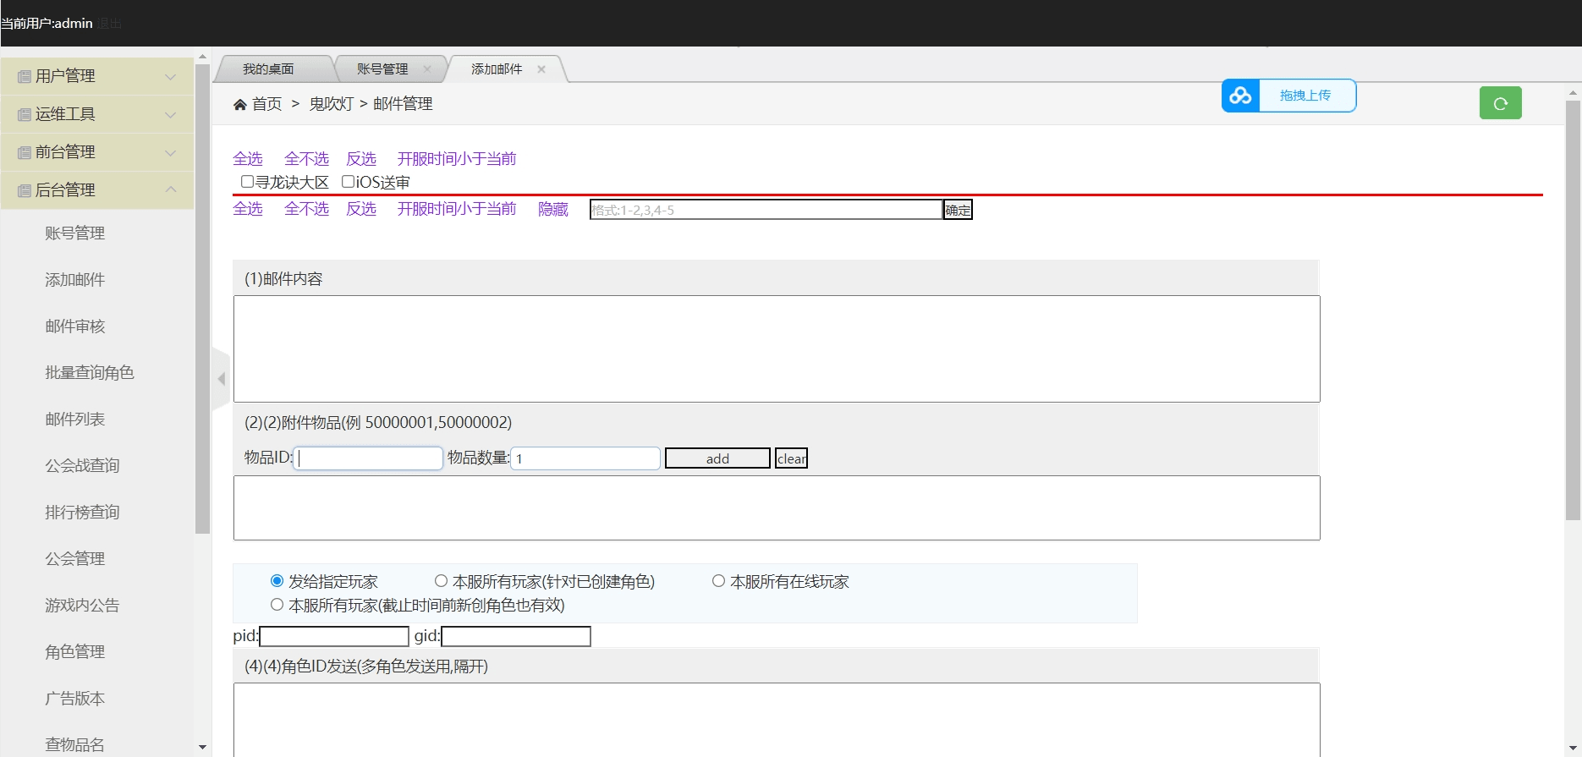Click the home icon in breadcrumb

pos(240,104)
